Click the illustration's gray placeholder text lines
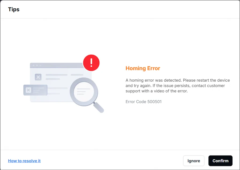Viewport: 240px width, 170px height. point(64,77)
